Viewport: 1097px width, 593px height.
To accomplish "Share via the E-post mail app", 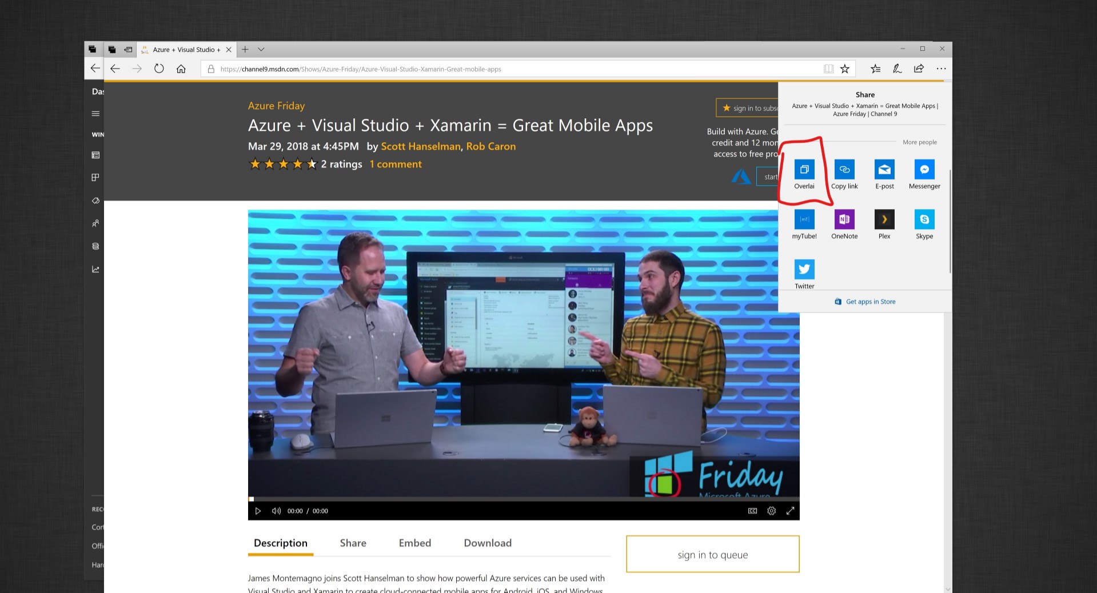I will point(884,174).
